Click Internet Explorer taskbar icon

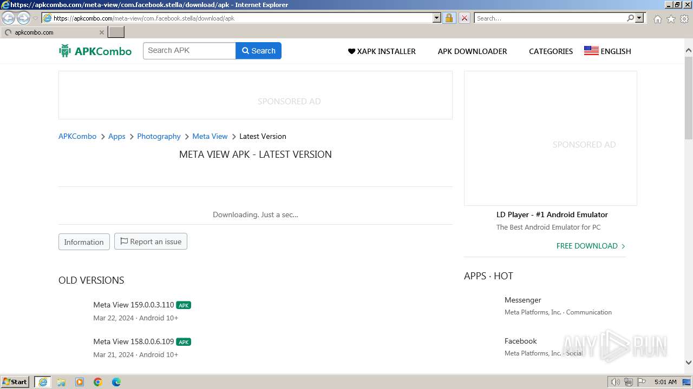pyautogui.click(x=42, y=382)
